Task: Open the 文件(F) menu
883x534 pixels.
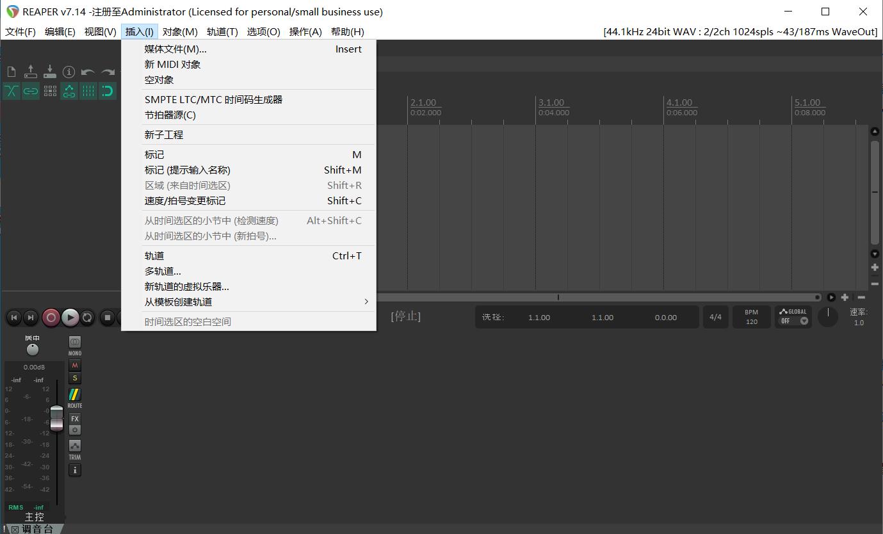Action: pos(20,31)
